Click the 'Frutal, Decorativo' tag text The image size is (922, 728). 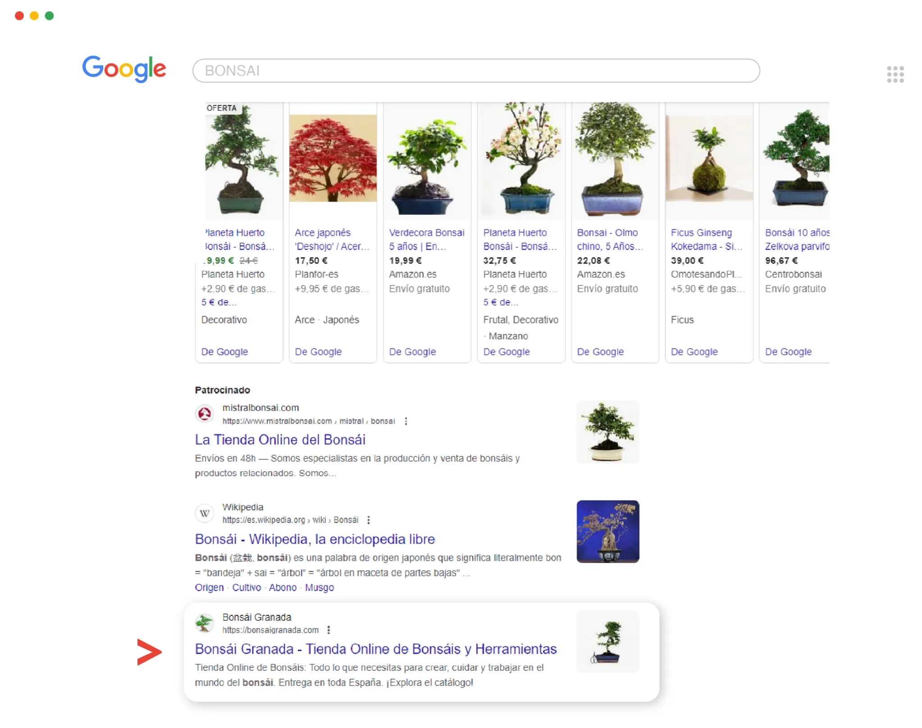pos(520,320)
